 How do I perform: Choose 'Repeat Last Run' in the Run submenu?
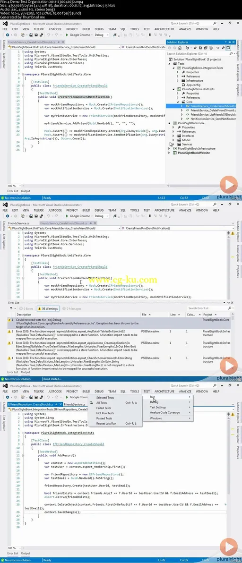(106, 424)
